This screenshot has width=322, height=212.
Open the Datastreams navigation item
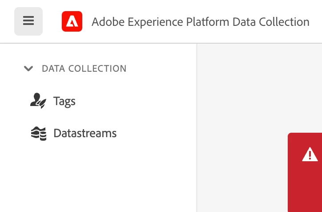(85, 133)
